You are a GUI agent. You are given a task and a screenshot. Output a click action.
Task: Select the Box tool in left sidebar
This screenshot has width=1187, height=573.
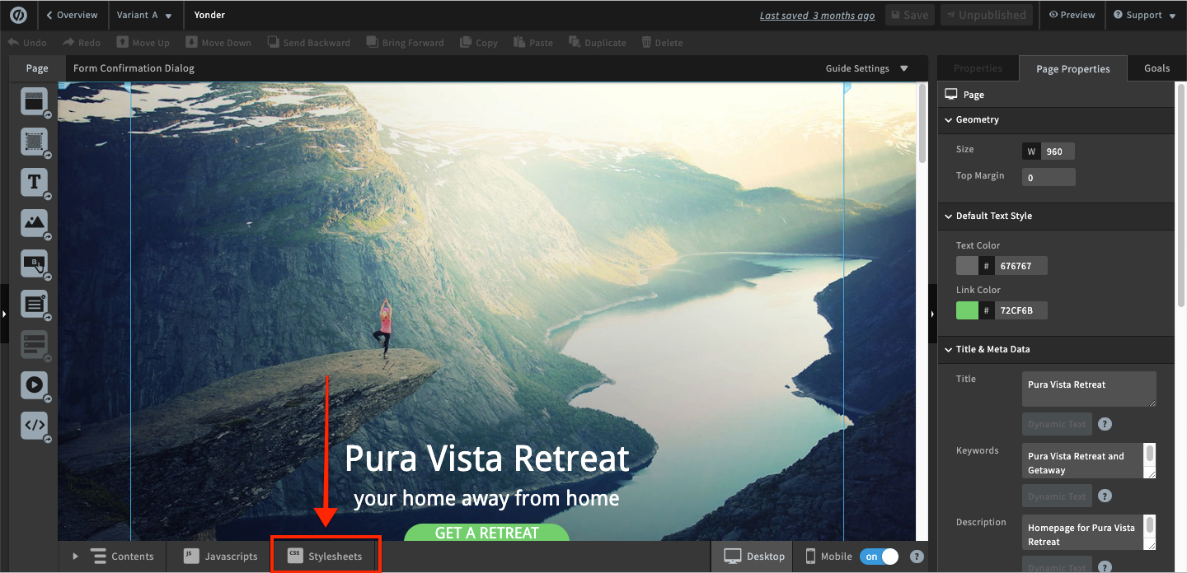[x=34, y=142]
